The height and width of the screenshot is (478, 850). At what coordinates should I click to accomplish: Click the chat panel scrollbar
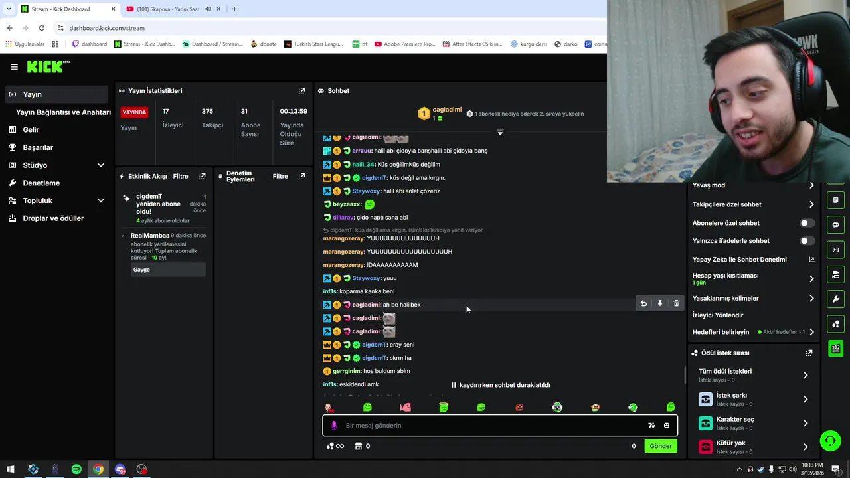(x=685, y=375)
